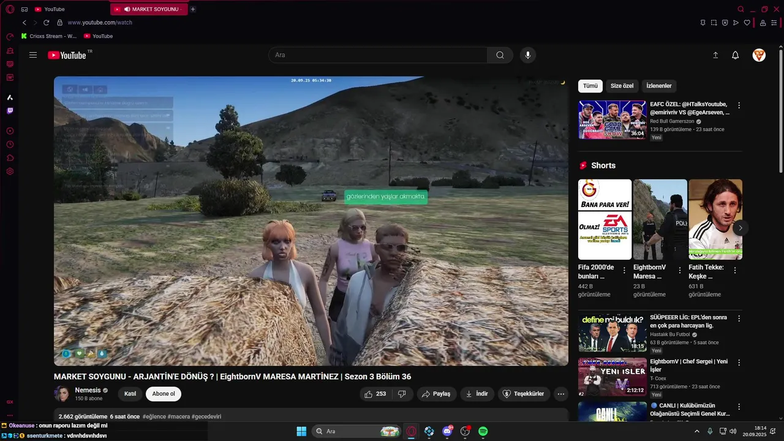The image size is (784, 441).
Task: Open YouTube hamburger guide menu
Action: point(33,55)
